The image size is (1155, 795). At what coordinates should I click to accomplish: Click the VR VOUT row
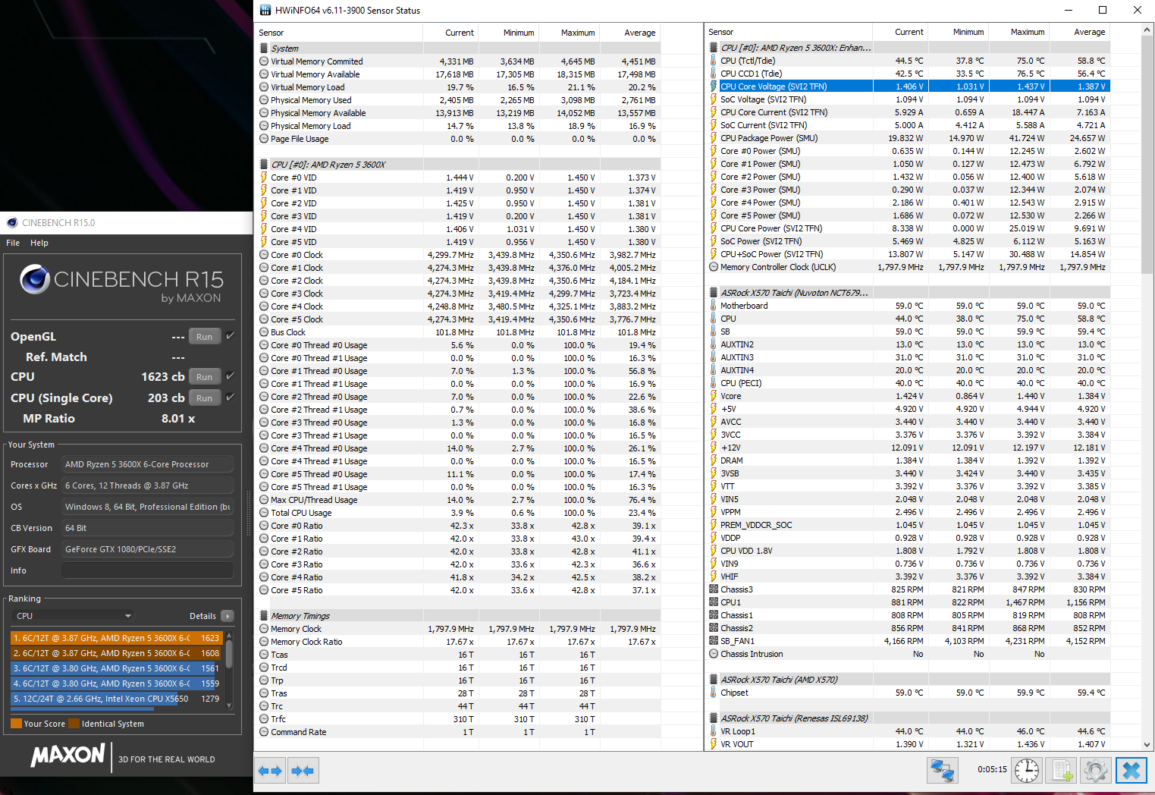point(909,744)
